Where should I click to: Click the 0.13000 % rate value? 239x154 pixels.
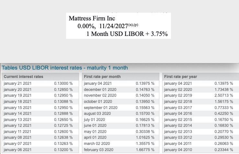(x=63, y=83)
